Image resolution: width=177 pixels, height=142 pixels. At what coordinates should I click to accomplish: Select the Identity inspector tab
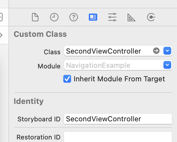(93, 17)
